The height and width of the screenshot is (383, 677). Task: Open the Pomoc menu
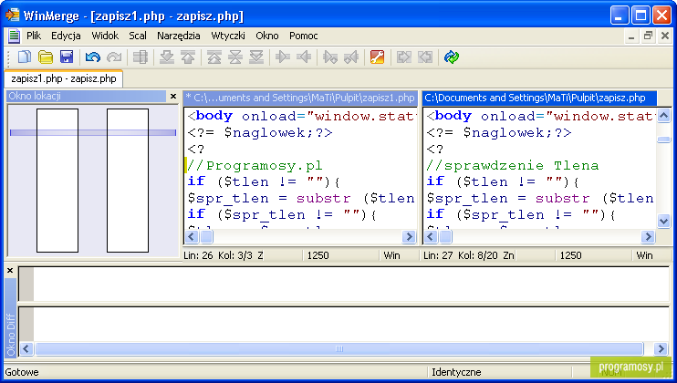coord(304,36)
